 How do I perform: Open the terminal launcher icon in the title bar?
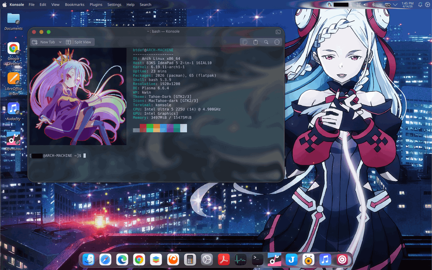pos(278,32)
